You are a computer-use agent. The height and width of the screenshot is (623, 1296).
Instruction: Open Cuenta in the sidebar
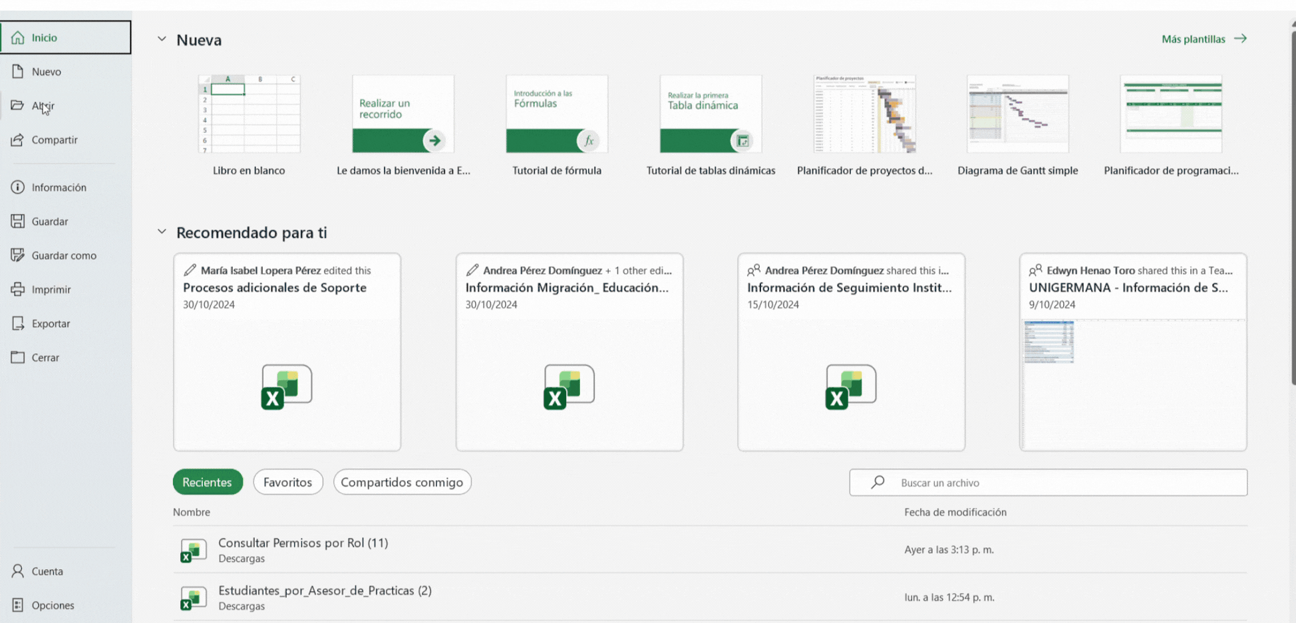pos(66,571)
